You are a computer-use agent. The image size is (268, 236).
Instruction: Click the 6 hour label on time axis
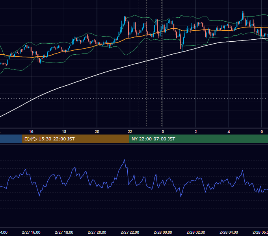click(262, 132)
